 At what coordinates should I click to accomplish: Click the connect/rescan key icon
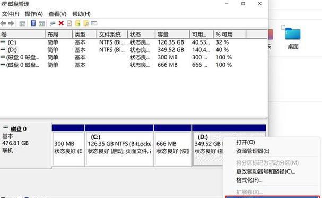53,23
